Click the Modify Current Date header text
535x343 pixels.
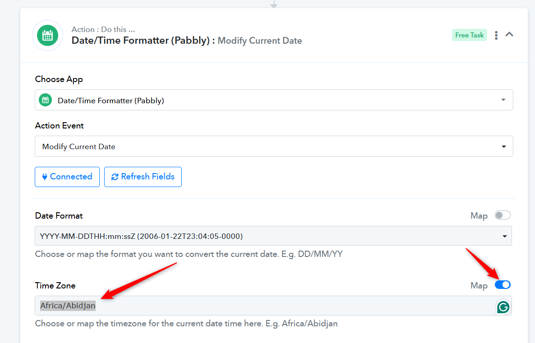(260, 41)
